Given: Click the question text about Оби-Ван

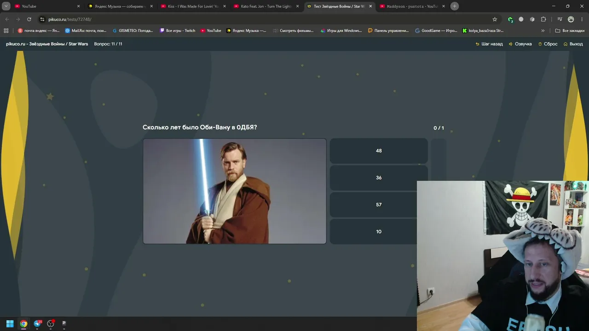Looking at the screenshot, I should click(x=200, y=127).
